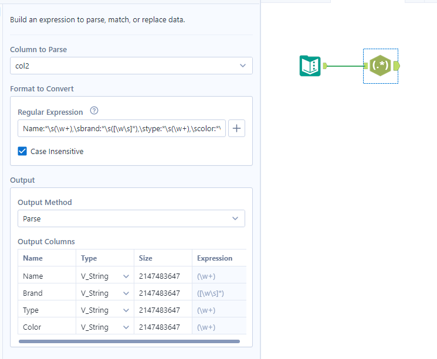Viewport: 437px width, 359px height.
Task: Click the Regular Expression input field
Action: [121, 128]
